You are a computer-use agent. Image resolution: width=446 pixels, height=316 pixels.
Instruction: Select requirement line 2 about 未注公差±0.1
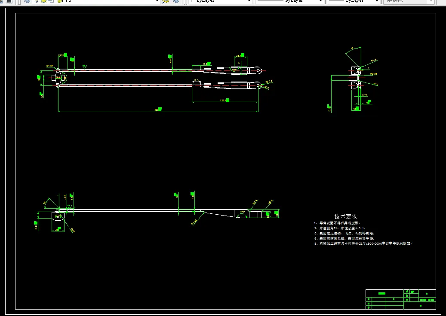[x=340, y=228]
